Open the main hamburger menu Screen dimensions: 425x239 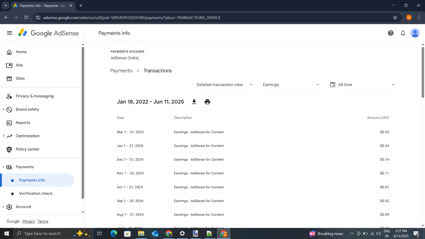(x=10, y=33)
